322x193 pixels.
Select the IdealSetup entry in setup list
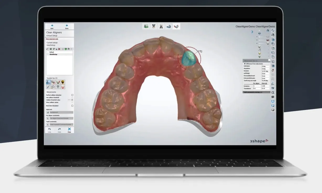[x=53, y=54]
